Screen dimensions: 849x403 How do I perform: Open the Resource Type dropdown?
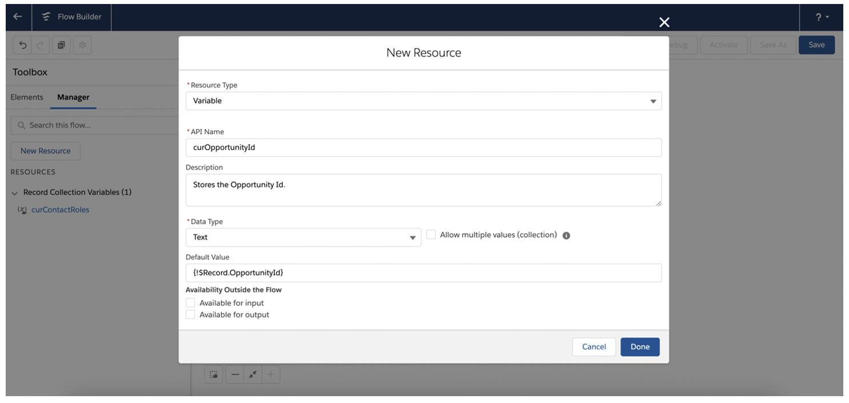[x=423, y=101]
